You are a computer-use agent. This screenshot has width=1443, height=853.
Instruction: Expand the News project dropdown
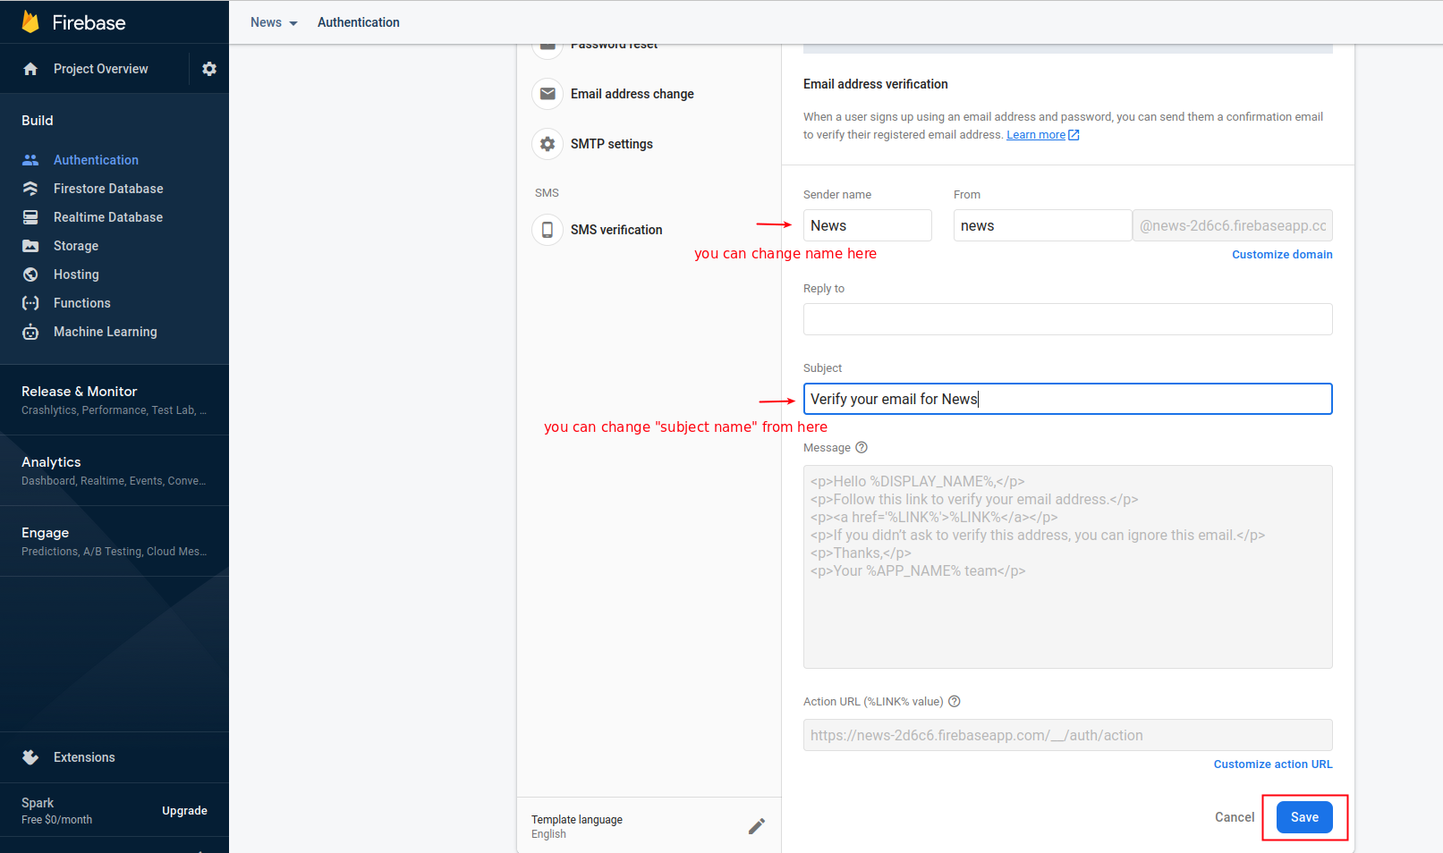pyautogui.click(x=274, y=22)
